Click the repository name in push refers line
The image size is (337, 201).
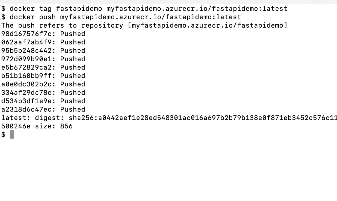(x=208, y=25)
